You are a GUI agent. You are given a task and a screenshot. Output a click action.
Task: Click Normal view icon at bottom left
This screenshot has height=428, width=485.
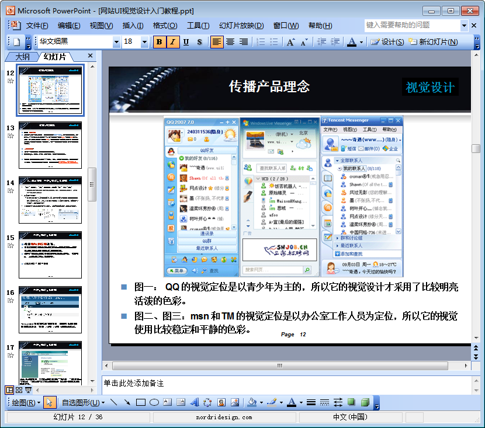click(x=9, y=390)
